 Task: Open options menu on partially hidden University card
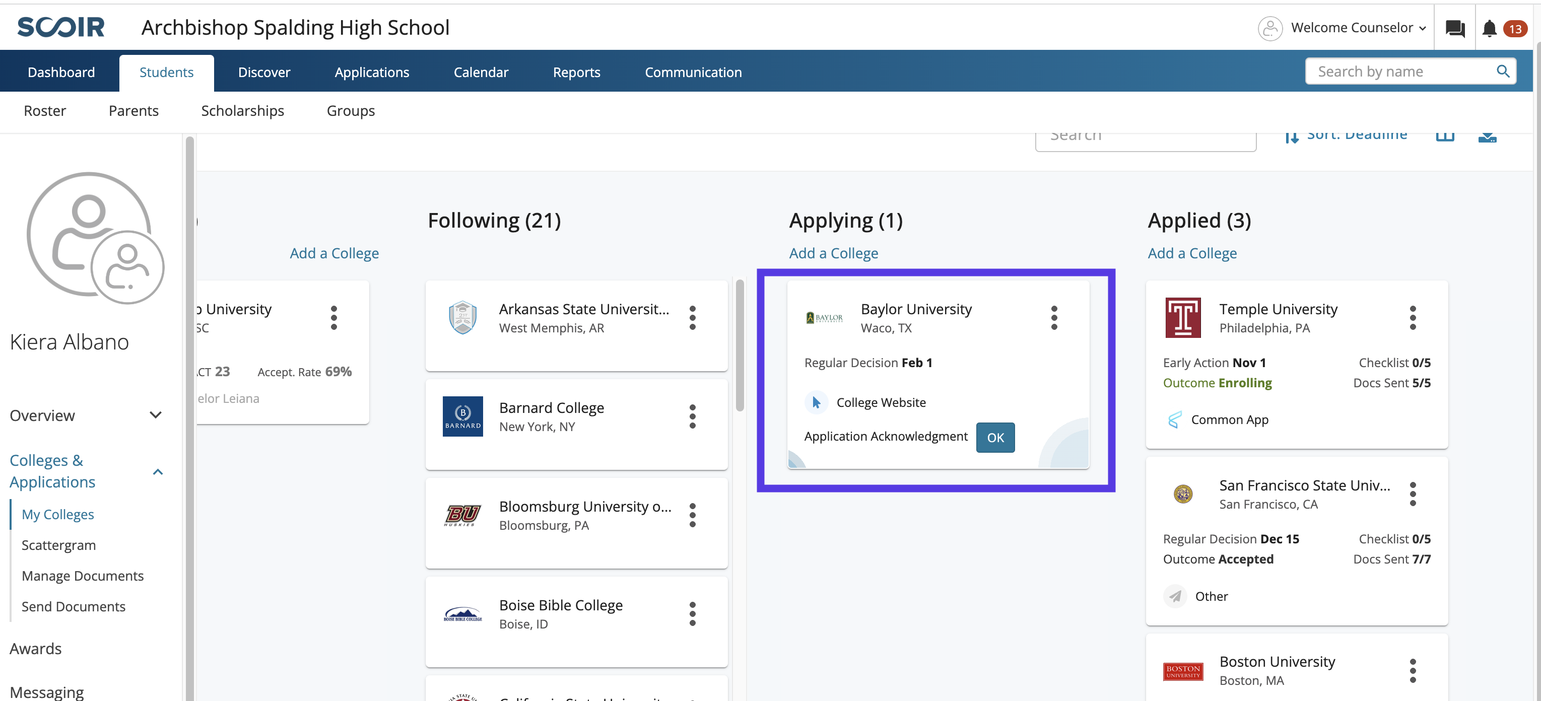click(x=334, y=318)
